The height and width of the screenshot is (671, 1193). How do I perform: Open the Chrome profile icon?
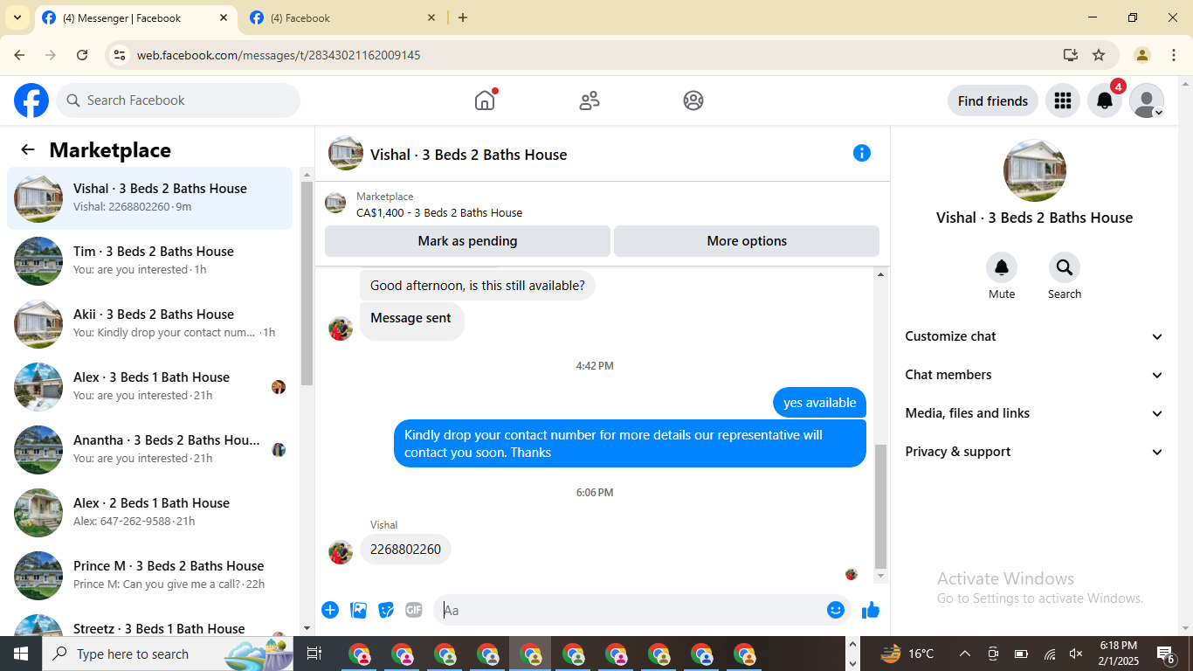click(x=1142, y=55)
